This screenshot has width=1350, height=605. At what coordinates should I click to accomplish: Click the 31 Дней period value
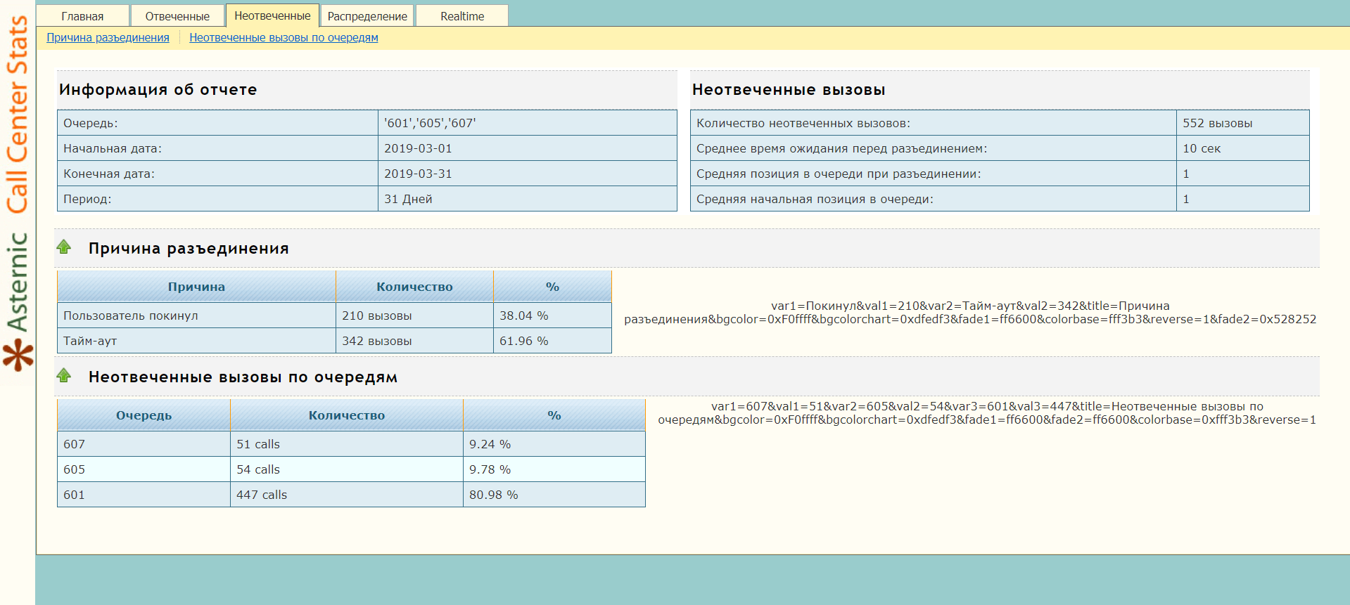(408, 199)
